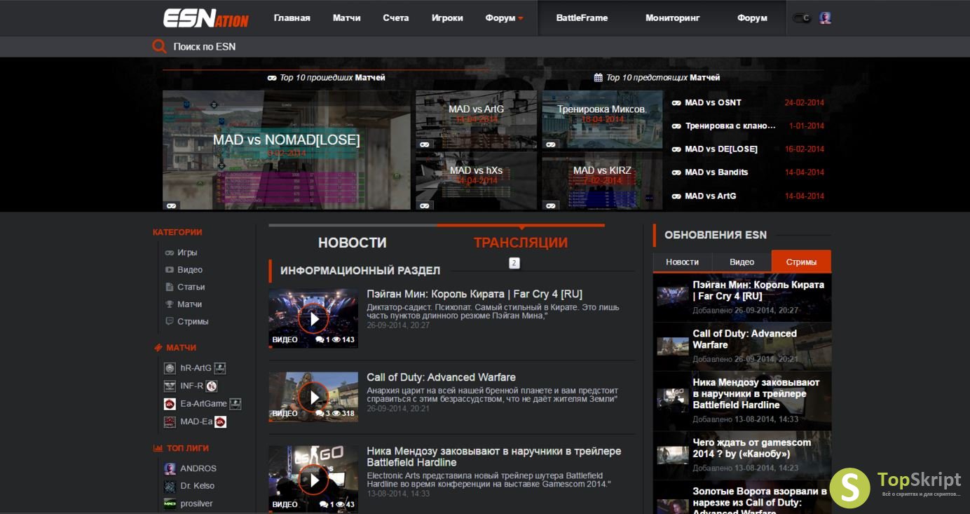Open the Матчи category
This screenshot has height=514, width=970.
190,304
